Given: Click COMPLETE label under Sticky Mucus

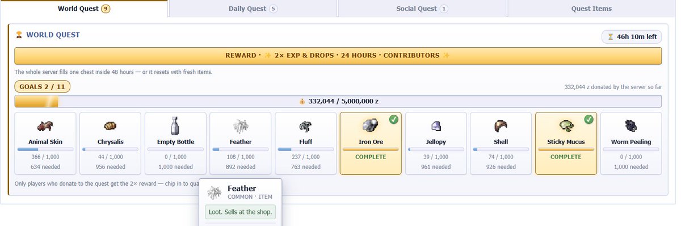Looking at the screenshot, I should pyautogui.click(x=566, y=157).
